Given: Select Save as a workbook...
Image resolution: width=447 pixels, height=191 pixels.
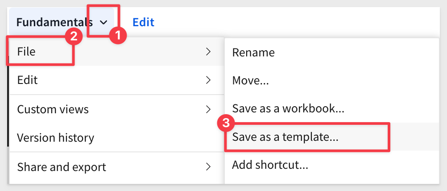Looking at the screenshot, I should [x=332, y=109].
